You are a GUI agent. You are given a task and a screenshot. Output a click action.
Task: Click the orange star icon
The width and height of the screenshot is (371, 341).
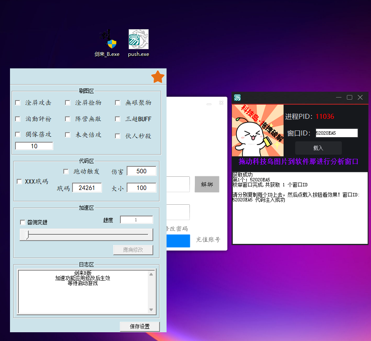158,77
